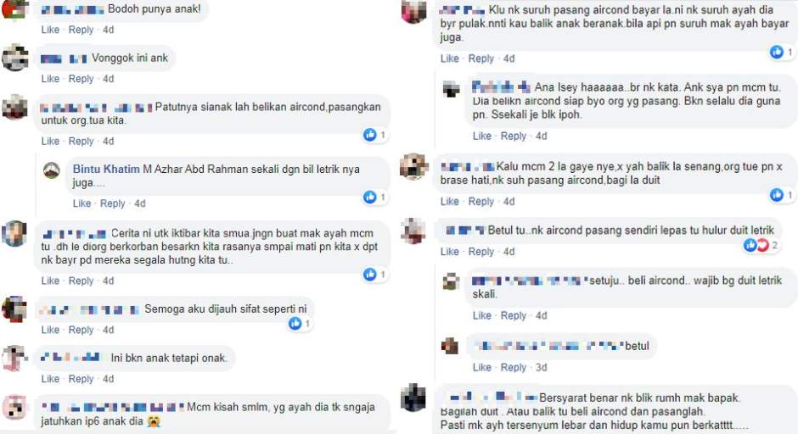
Task: Click the 3d timestamp under 'betul' comment
Action: (x=541, y=367)
